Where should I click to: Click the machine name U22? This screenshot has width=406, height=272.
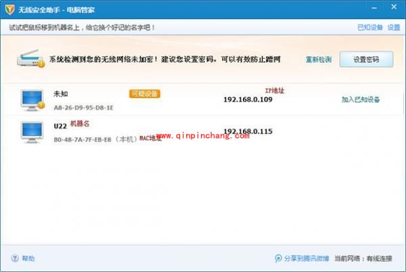point(60,127)
